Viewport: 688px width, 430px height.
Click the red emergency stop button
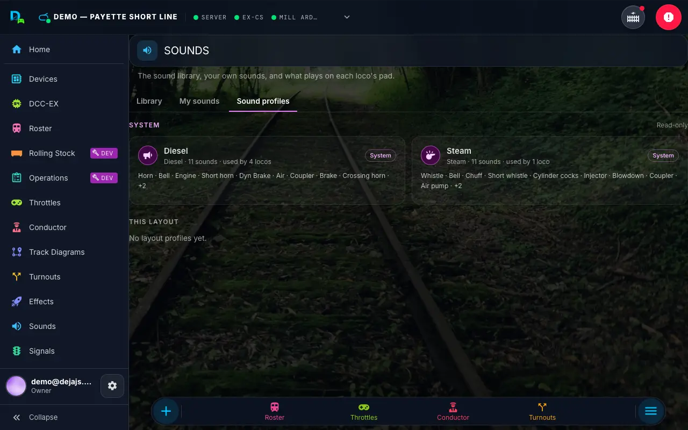point(669,17)
